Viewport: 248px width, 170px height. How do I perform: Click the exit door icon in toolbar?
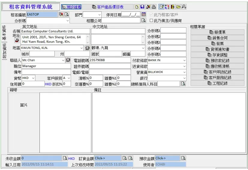pos(173,7)
